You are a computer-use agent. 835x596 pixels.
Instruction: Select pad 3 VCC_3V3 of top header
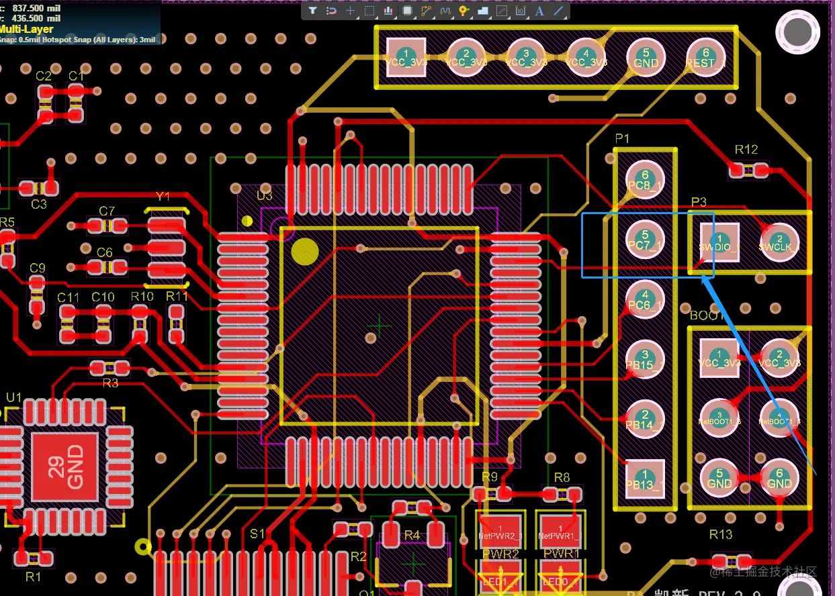(526, 57)
